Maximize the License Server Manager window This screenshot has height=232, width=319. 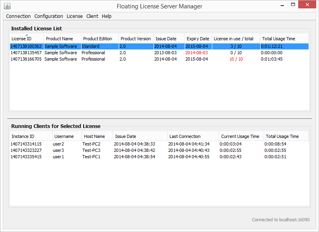293,5
